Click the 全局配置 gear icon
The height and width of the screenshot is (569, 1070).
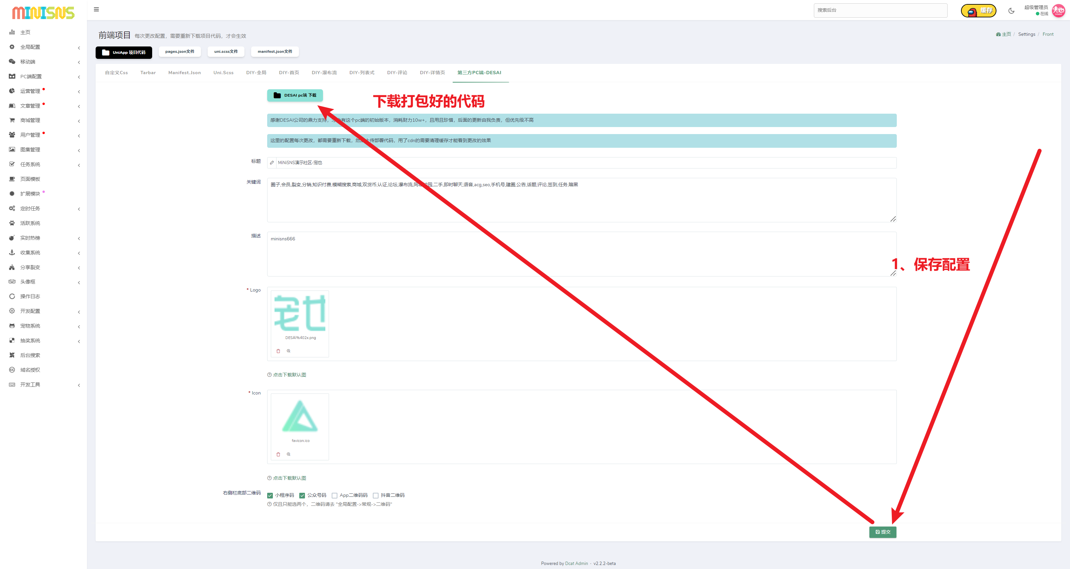pyautogui.click(x=12, y=47)
